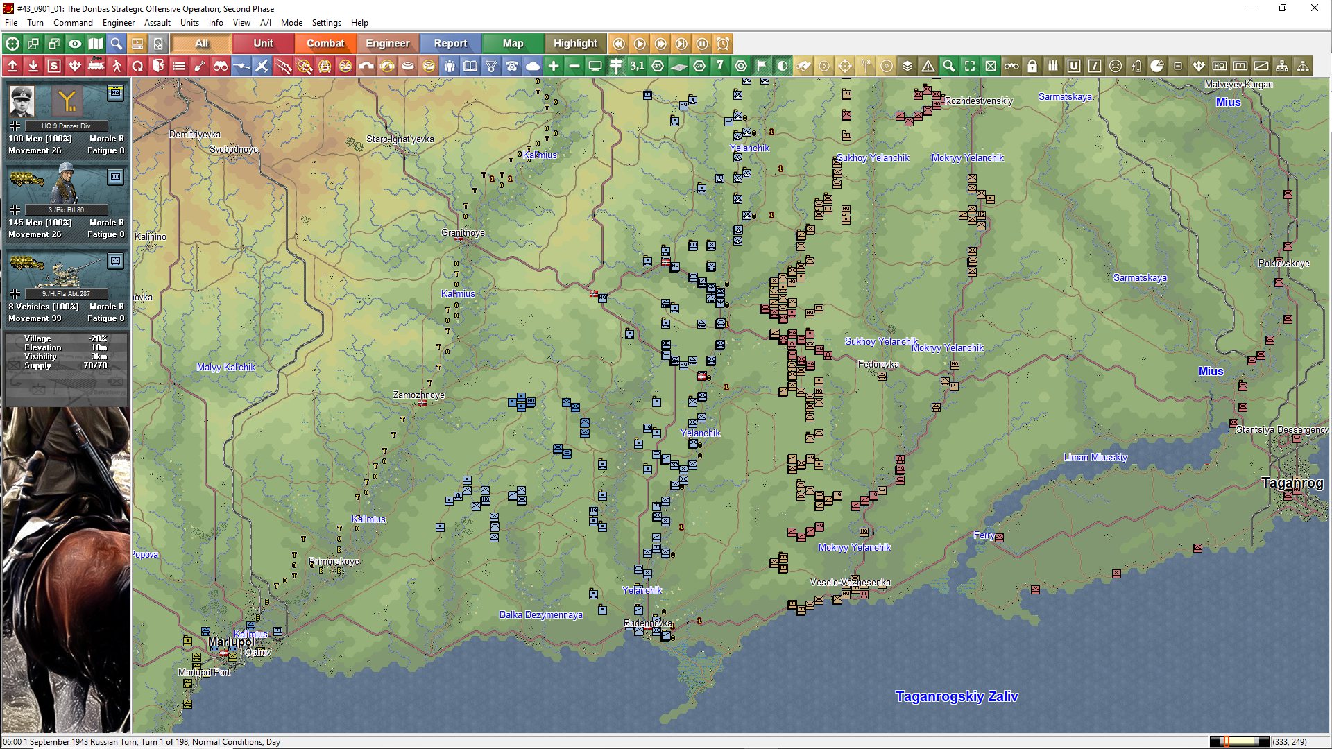The height and width of the screenshot is (749, 1332).
Task: Click the shovel dig-in icon
Action: tap(200, 66)
